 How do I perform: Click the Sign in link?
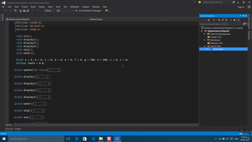coord(241,7)
